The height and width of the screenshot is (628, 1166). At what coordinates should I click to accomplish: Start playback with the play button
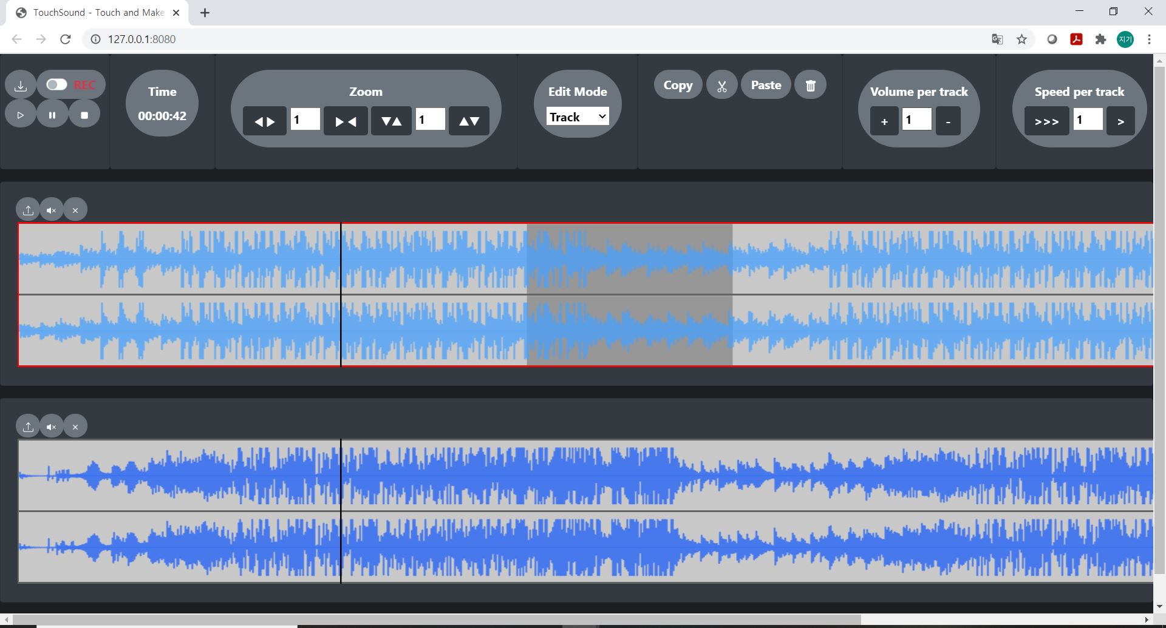tap(21, 115)
